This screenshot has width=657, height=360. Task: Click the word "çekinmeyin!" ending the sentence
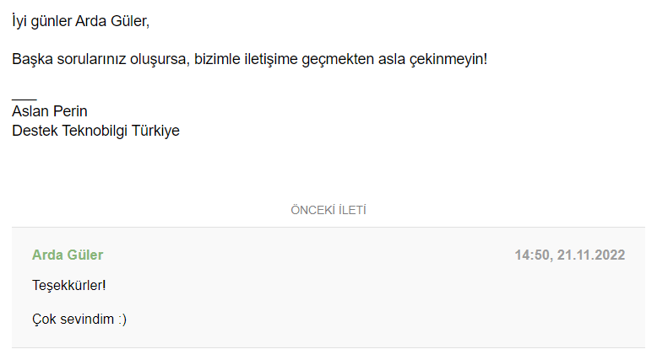point(448,59)
